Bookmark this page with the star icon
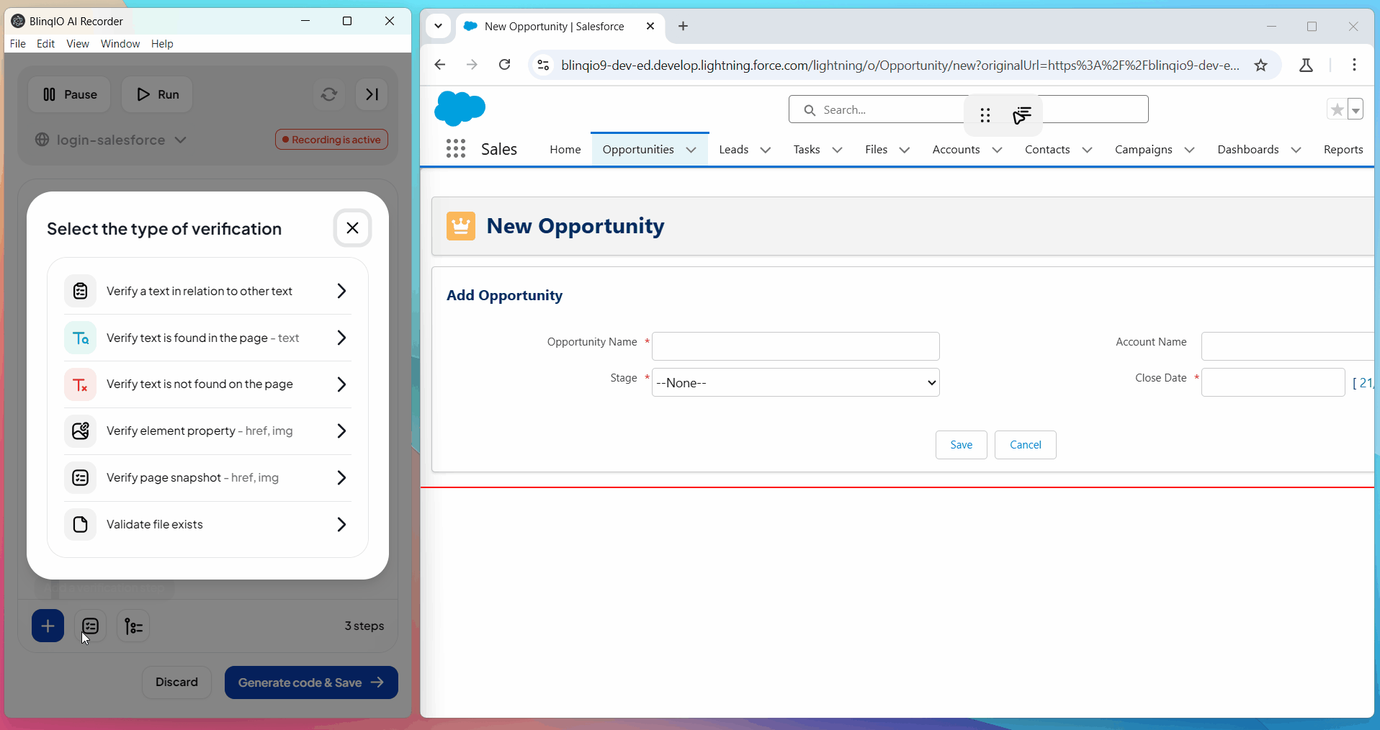 (1260, 66)
